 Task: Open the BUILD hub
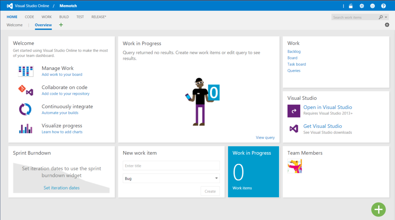point(64,17)
